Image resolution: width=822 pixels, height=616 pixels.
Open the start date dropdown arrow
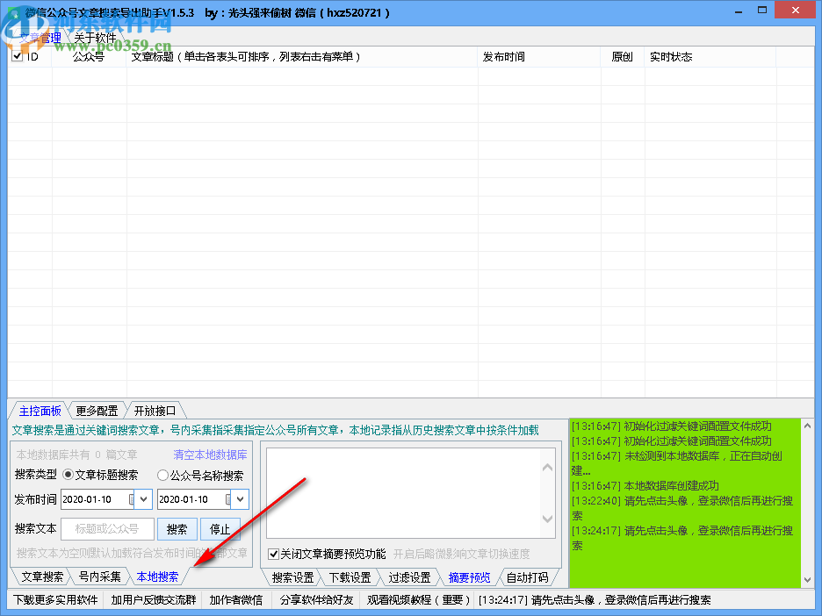click(143, 498)
